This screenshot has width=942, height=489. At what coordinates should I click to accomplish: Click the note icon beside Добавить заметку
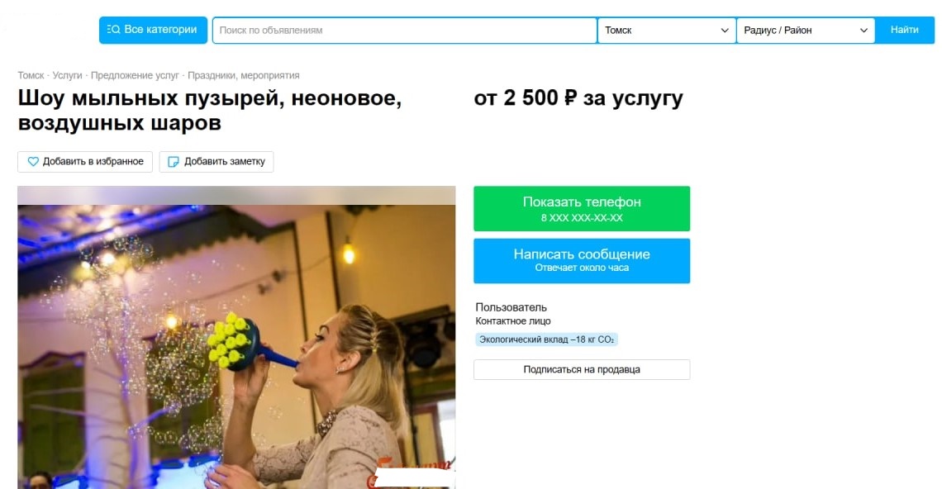pyautogui.click(x=173, y=162)
